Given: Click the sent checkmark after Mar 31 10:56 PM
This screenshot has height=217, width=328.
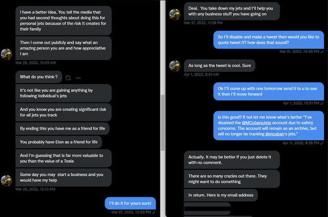Looking at the screenshot, I should coord(322,52).
